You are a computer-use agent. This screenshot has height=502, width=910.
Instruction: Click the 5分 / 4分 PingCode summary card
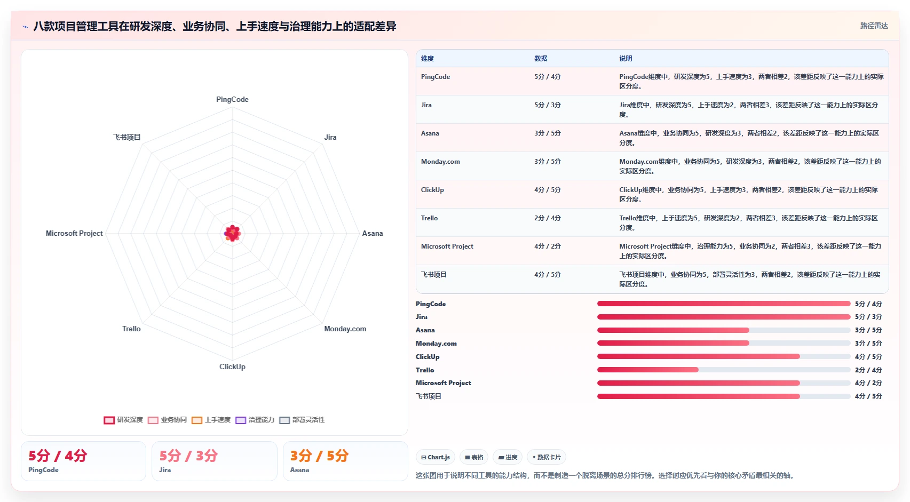pos(83,461)
